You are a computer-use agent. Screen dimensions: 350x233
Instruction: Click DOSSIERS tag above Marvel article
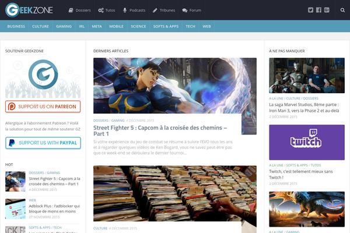tap(310, 98)
